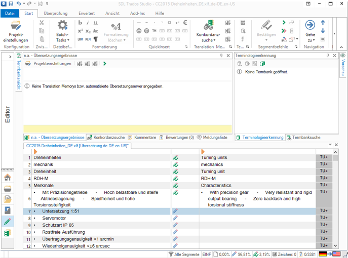Open Batch-Tasks gear menu
The width and height of the screenshot is (348, 258).
click(x=63, y=31)
